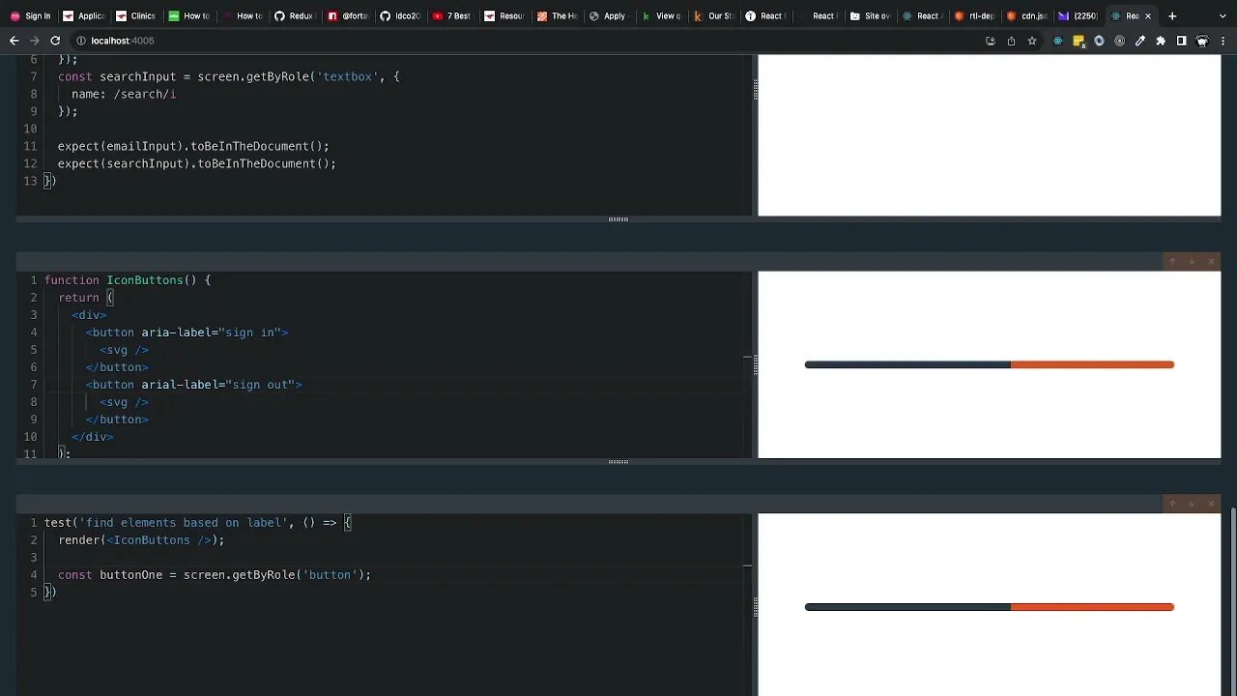Switch to the Site ov tab

[870, 15]
